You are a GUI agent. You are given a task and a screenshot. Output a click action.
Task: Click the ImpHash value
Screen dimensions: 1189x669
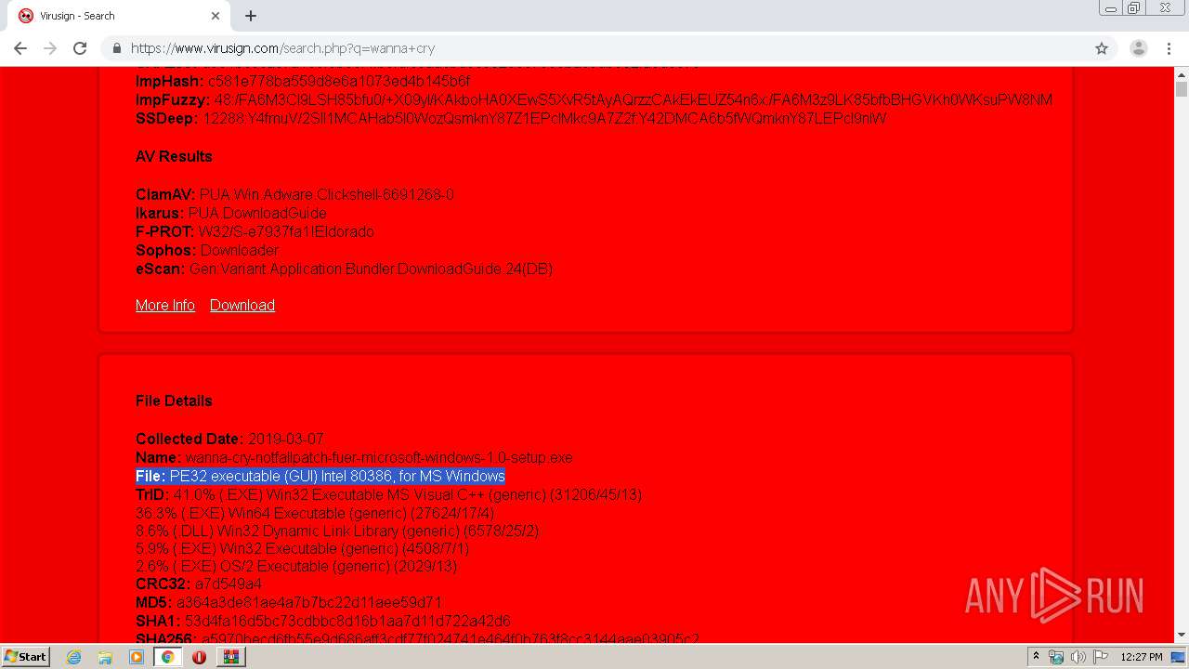tap(339, 81)
